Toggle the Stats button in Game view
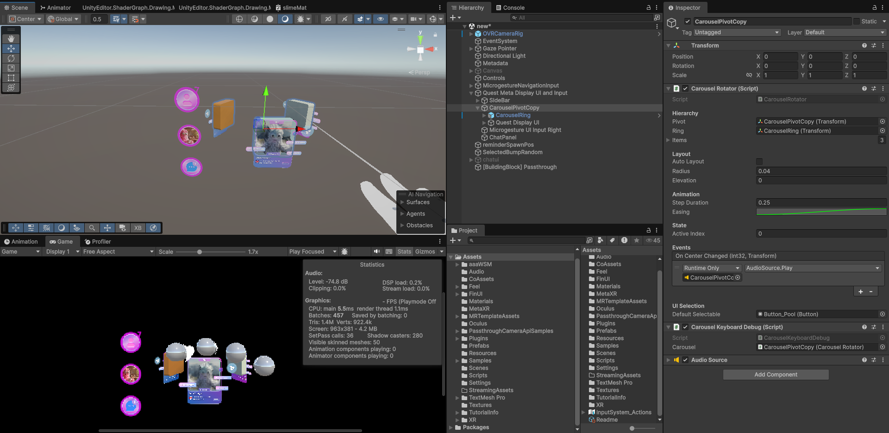 click(x=404, y=251)
